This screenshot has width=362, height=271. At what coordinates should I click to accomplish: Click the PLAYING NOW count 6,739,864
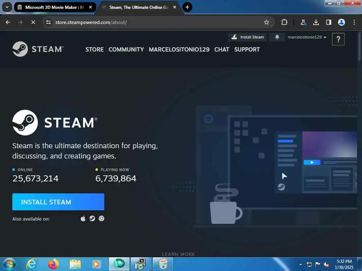[116, 179]
